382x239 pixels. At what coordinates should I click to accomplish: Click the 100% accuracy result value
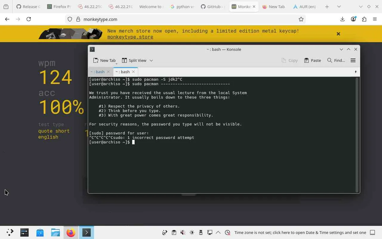(x=61, y=107)
